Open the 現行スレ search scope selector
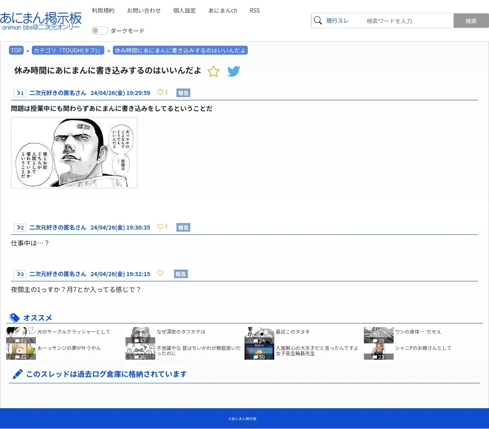 coord(337,21)
